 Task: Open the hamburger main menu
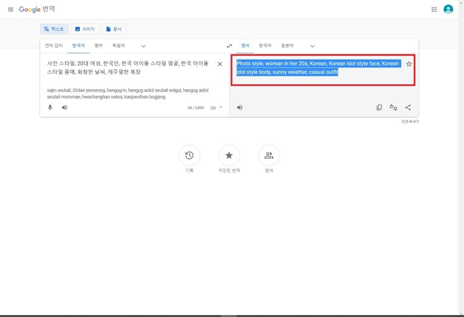pyautogui.click(x=10, y=9)
